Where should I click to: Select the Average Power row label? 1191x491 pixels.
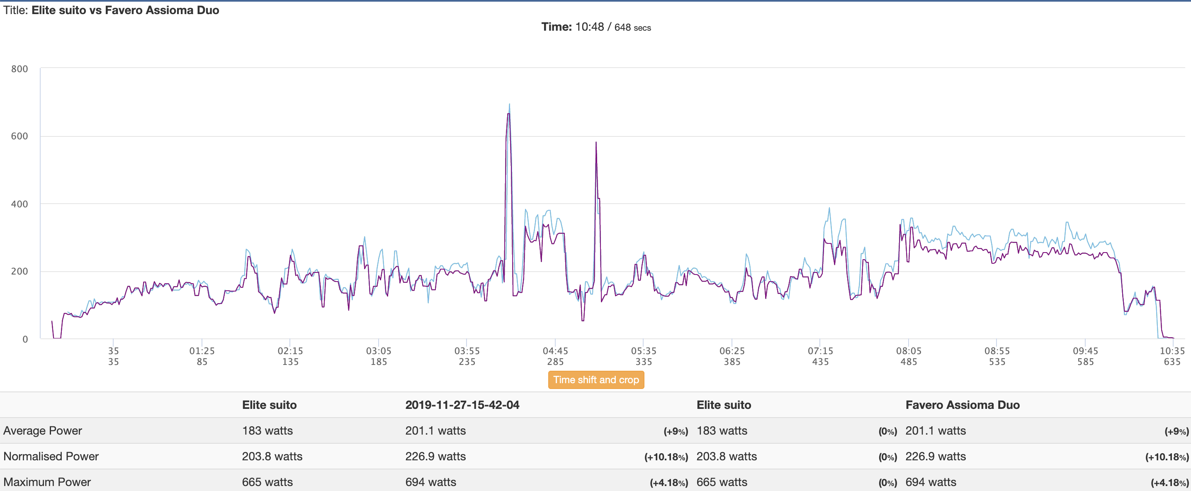pyautogui.click(x=43, y=430)
